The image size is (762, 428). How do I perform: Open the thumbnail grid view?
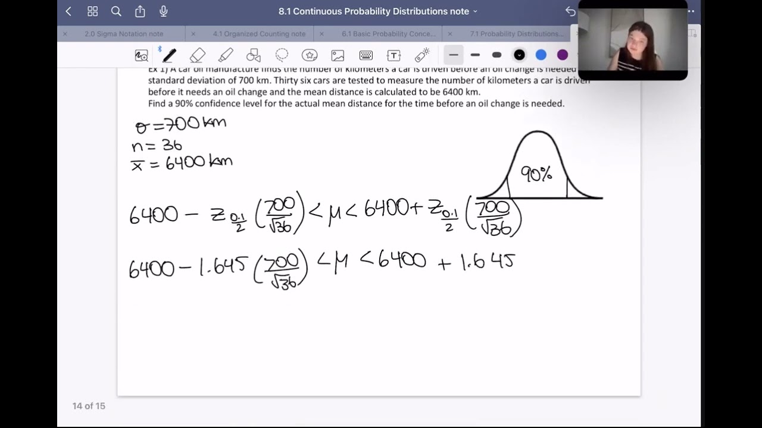(92, 11)
